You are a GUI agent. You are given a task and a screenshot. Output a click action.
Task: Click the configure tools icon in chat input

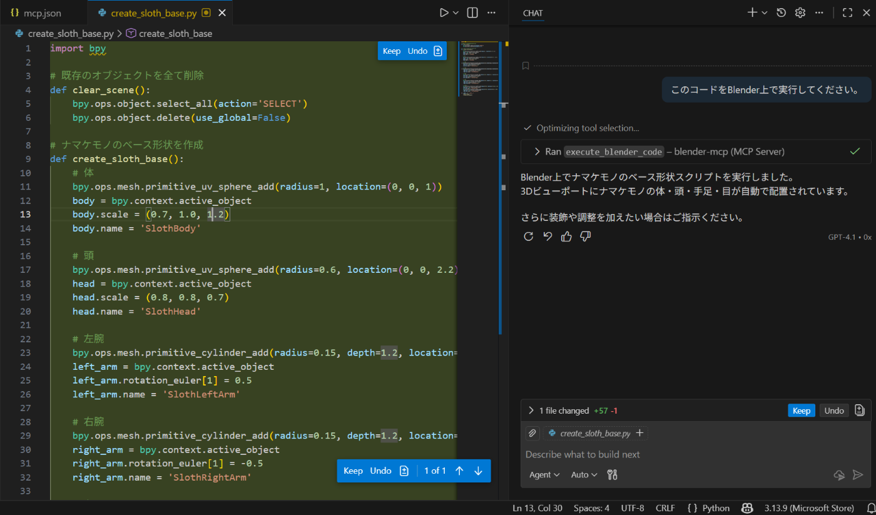click(612, 475)
